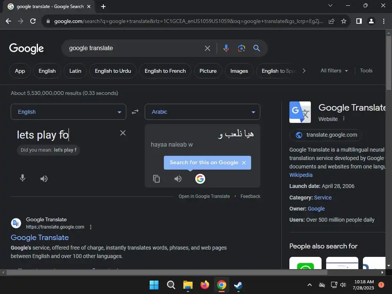This screenshot has height=294, width=392.
Task: Click translate by voice microphone icon
Action: pos(23,178)
